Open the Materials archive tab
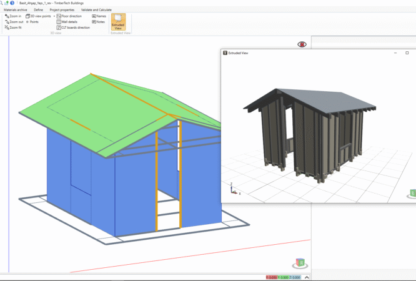 (x=16, y=10)
